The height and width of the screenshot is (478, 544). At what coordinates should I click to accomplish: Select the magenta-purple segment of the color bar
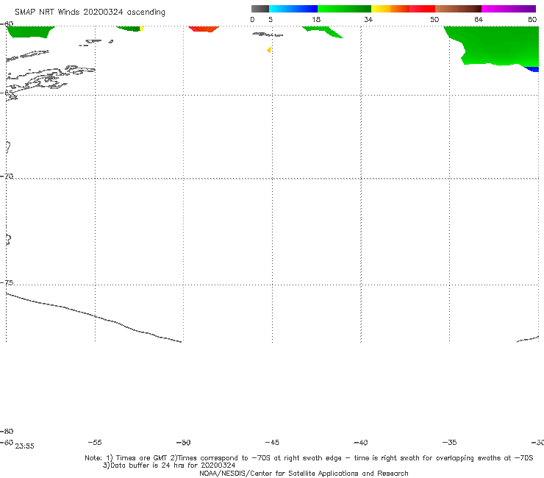pyautogui.click(x=509, y=9)
